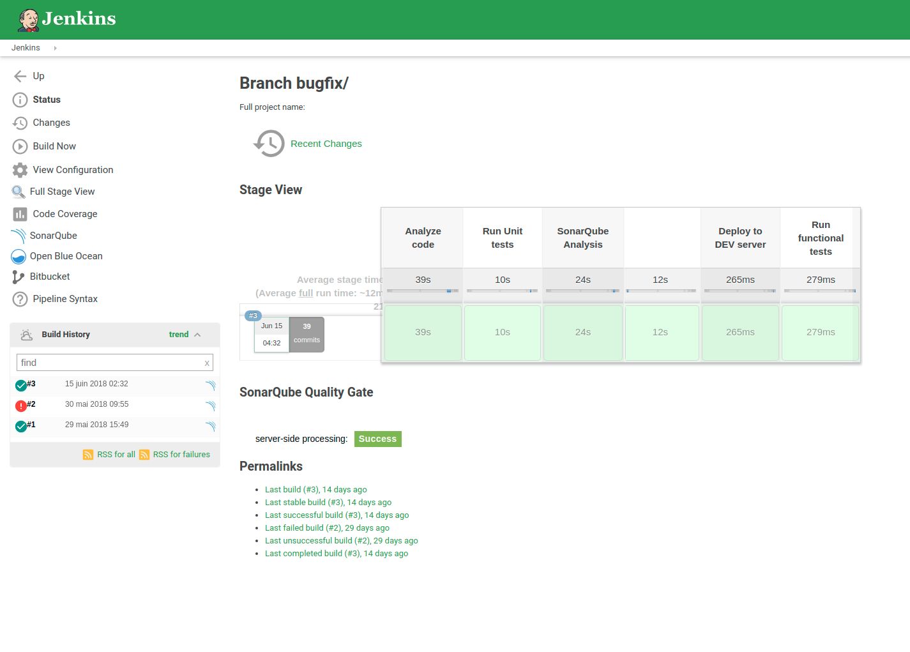Open build #2 in Build History
The image size is (910, 652).
tap(31, 404)
